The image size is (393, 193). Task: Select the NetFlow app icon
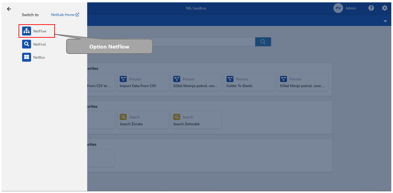pos(26,31)
